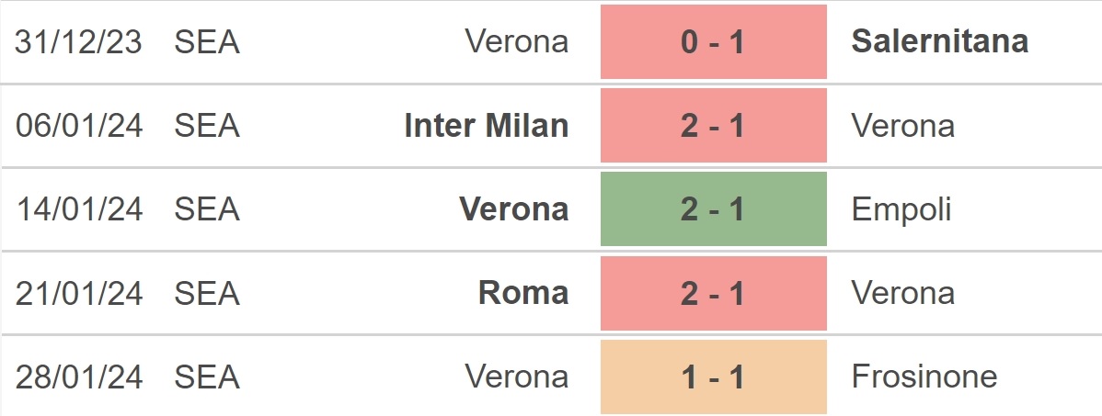The image size is (1102, 416).
Task: Open the Inter Milan 2 - 1 score box
Action: (713, 126)
